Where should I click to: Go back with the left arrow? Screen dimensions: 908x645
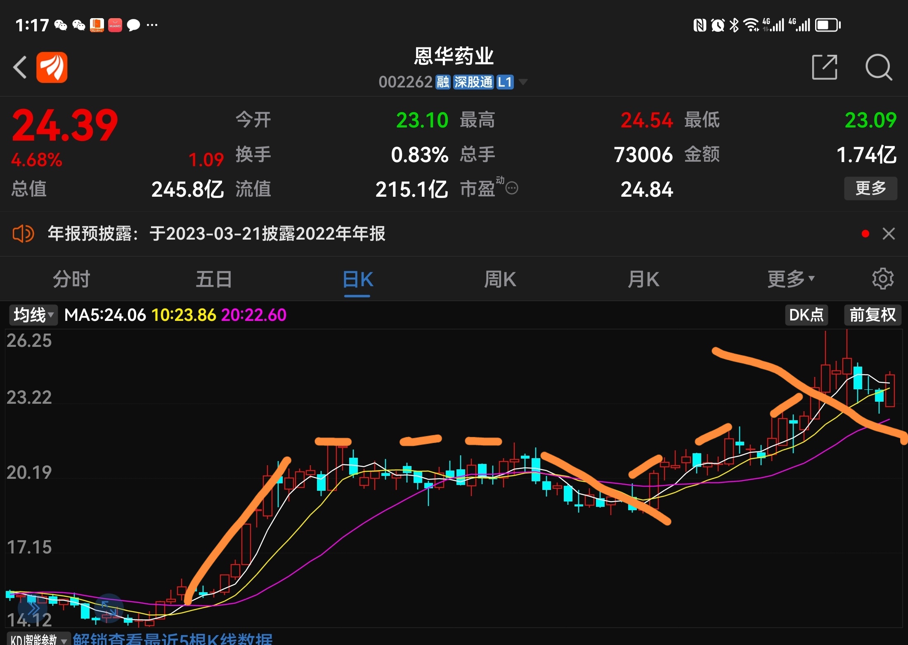pyautogui.click(x=20, y=67)
